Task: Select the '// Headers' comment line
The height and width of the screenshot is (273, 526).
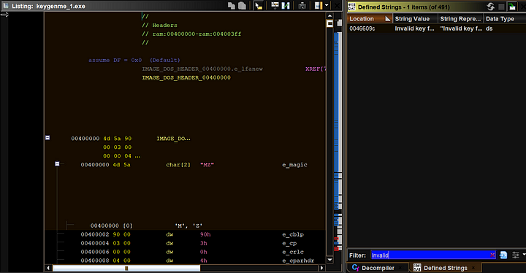Action: pos(159,25)
